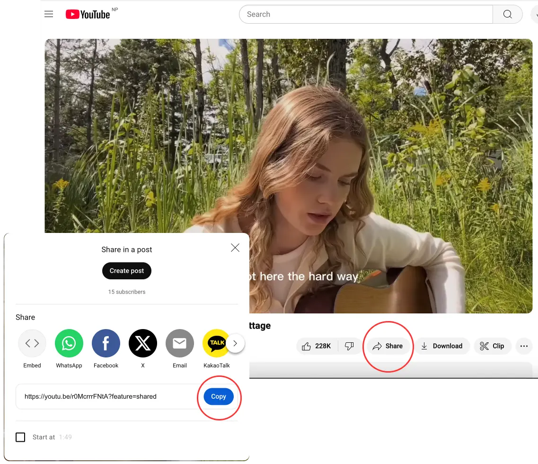Click the Share in a post heading
The image size is (538, 464).
[127, 250]
